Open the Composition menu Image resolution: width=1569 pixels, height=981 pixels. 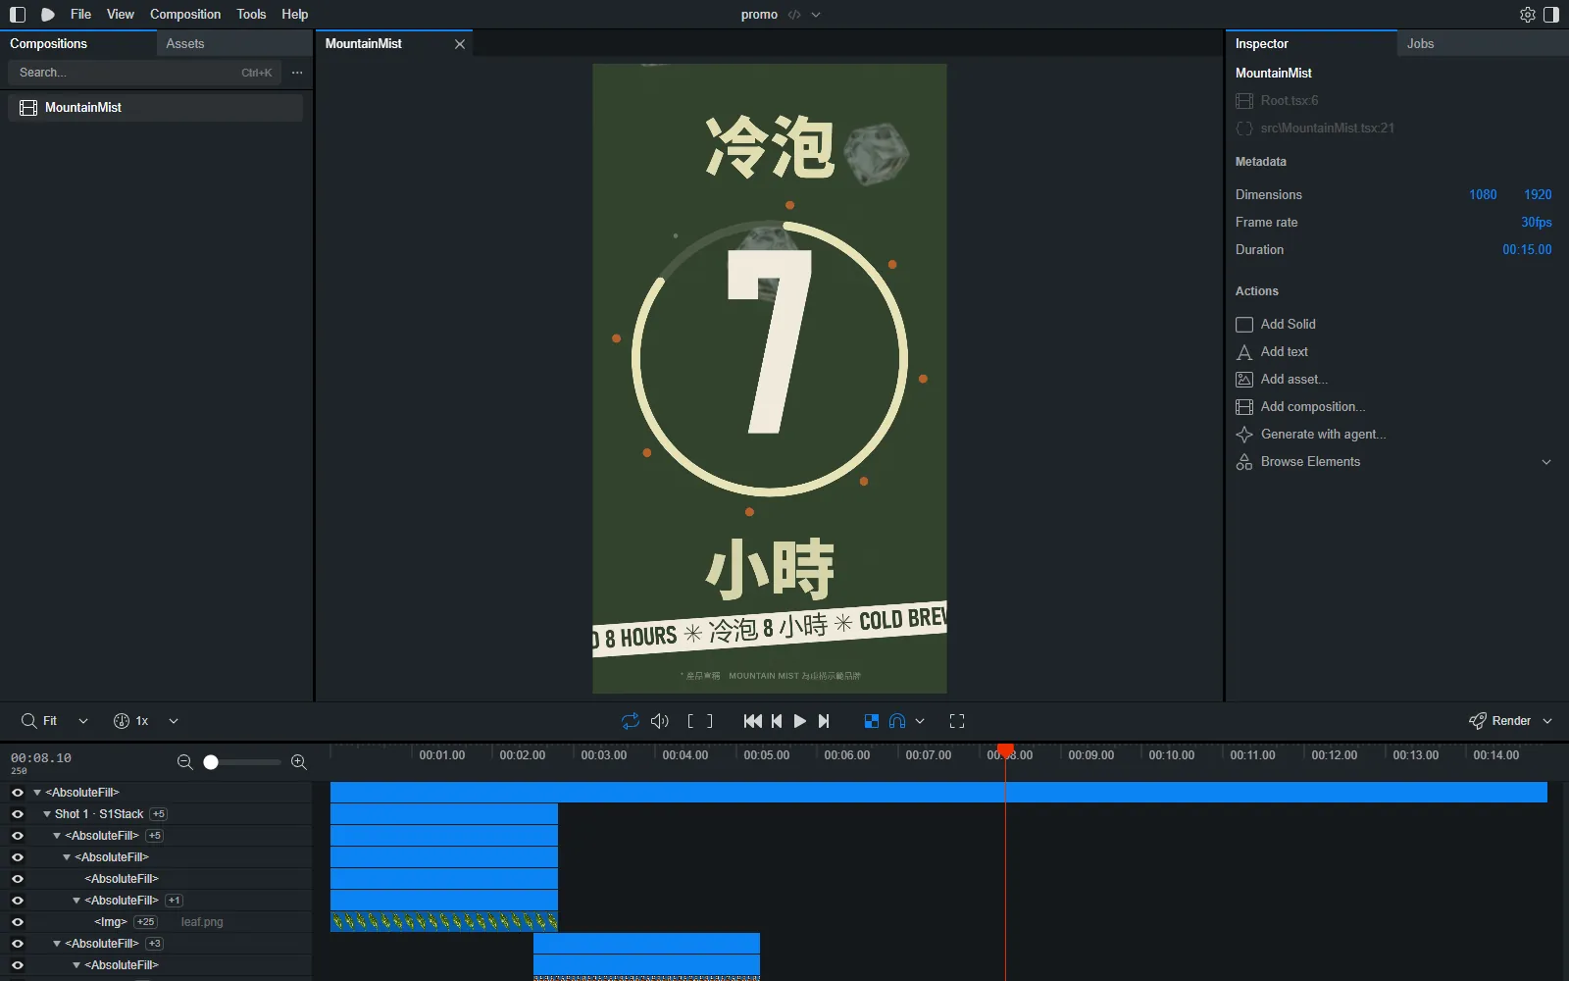pos(185,15)
